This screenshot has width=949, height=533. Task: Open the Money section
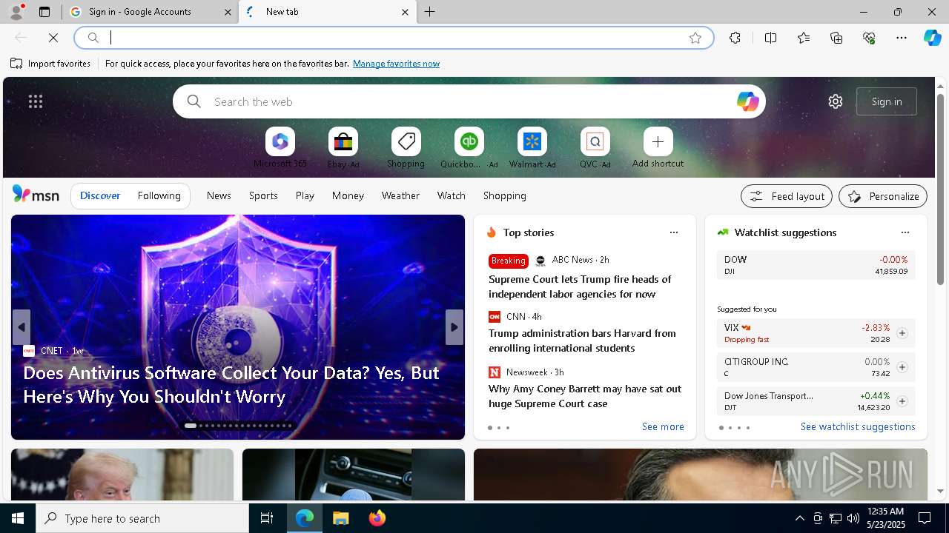pyautogui.click(x=348, y=195)
